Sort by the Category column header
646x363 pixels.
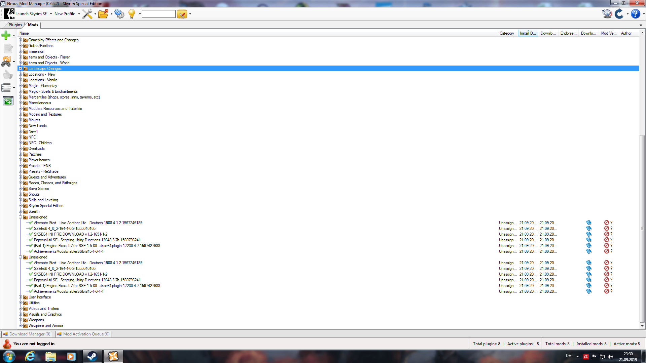pyautogui.click(x=506, y=33)
